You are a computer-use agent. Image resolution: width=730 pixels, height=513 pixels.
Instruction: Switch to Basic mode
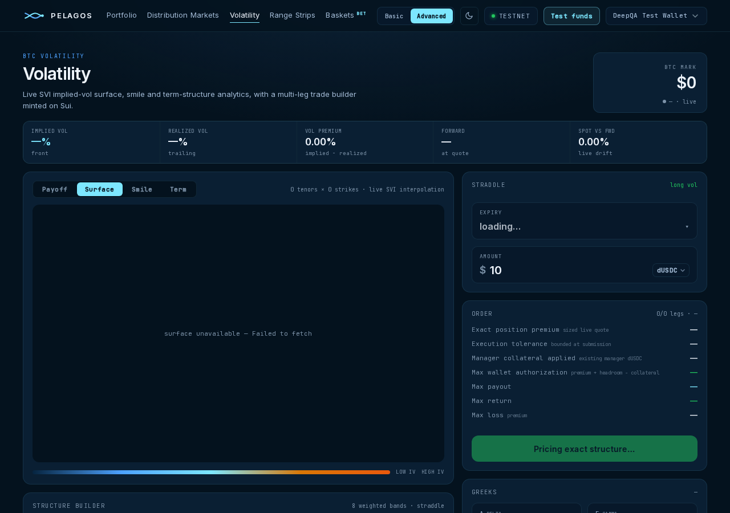(x=394, y=16)
